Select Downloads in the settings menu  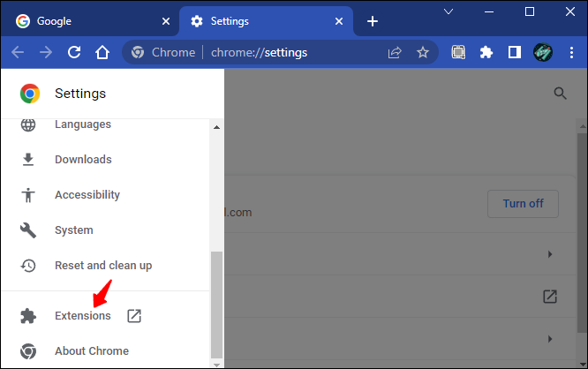tap(83, 160)
